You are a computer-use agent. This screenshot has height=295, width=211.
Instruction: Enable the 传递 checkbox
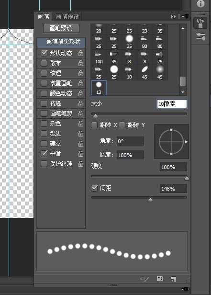point(44,103)
